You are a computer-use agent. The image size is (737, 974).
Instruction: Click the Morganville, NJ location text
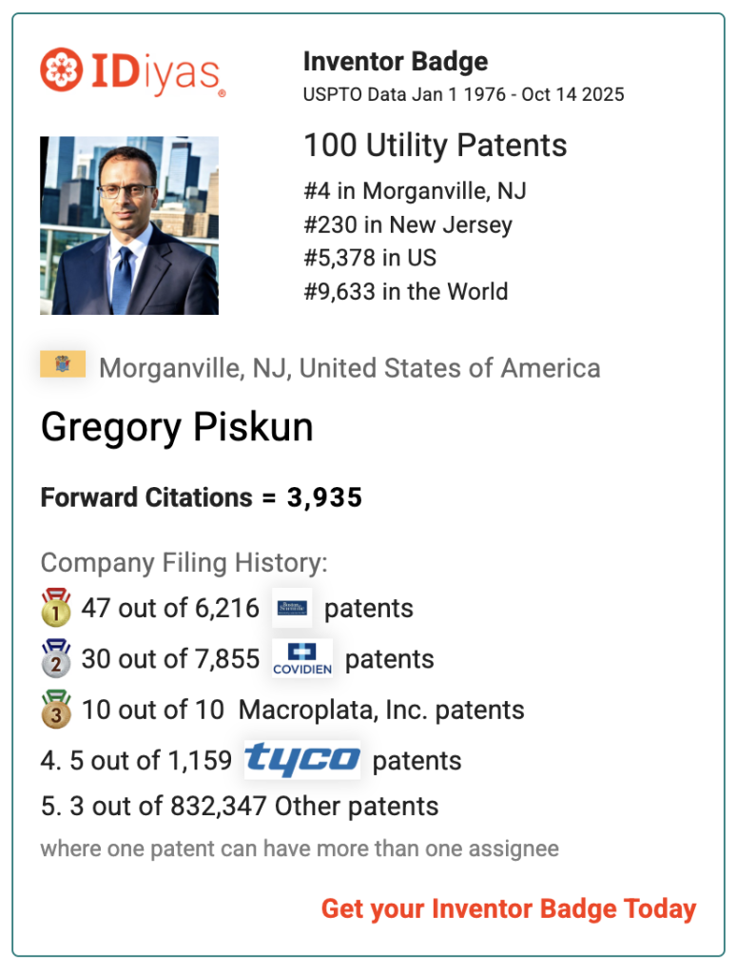pos(349,368)
